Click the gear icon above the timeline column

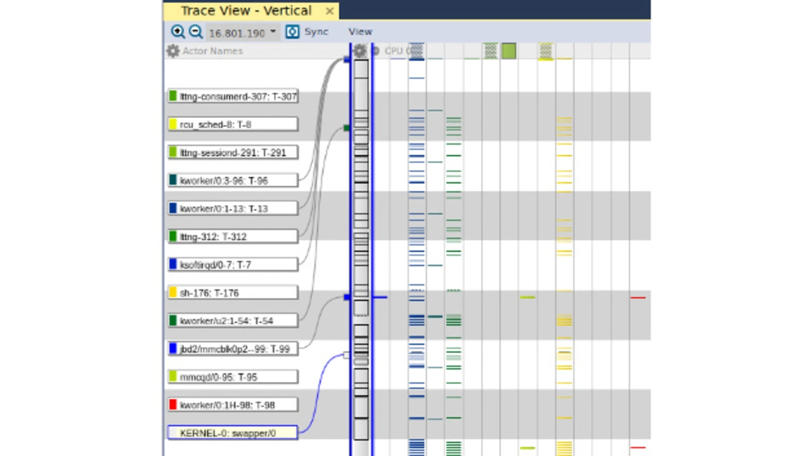pos(360,51)
